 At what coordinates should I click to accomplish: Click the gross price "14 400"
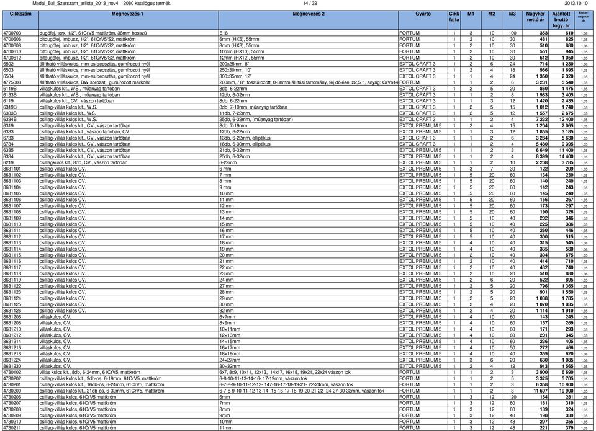[x=566, y=156]
